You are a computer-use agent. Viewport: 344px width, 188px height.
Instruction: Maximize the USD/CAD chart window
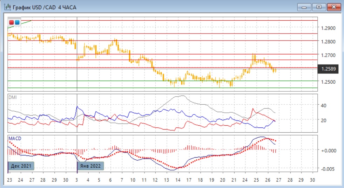(x=319, y=7)
